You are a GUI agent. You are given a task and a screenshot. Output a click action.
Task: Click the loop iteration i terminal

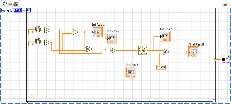[x=33, y=96]
